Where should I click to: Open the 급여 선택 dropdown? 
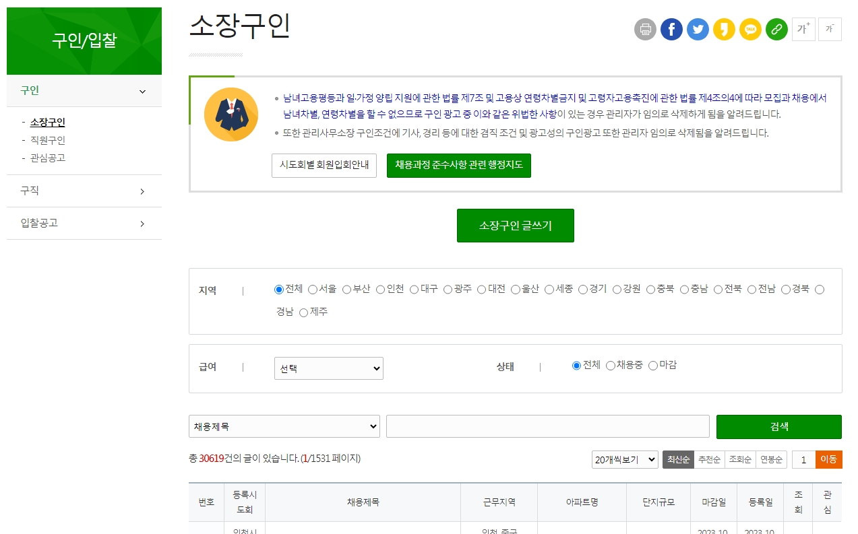pyautogui.click(x=328, y=368)
